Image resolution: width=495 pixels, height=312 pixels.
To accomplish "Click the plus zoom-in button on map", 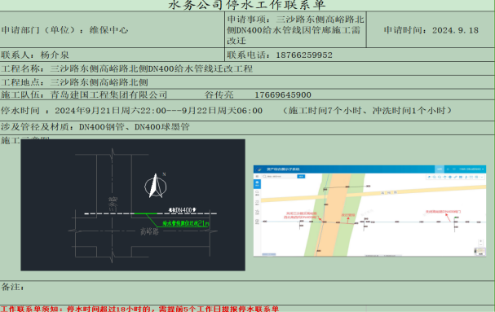I will 481,241.
